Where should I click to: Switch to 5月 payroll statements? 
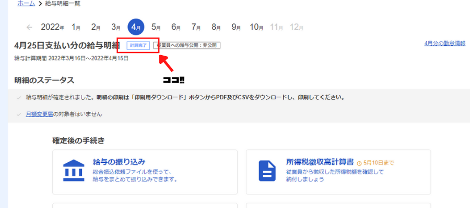pos(156,27)
